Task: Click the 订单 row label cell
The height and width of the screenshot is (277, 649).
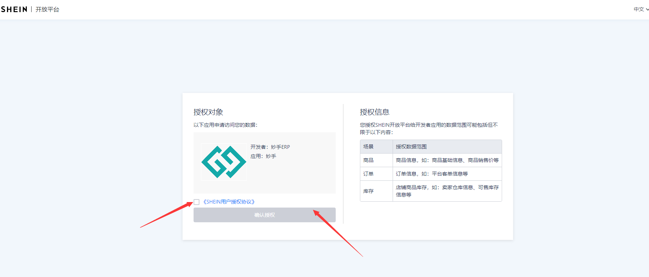Action: 376,174
